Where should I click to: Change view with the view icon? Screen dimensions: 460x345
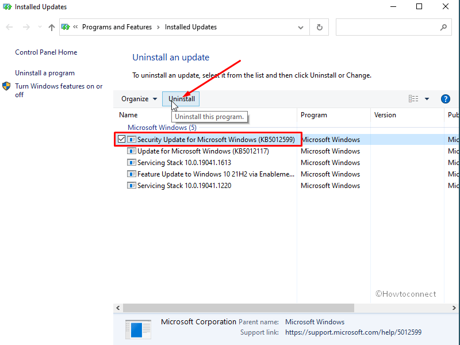(413, 99)
